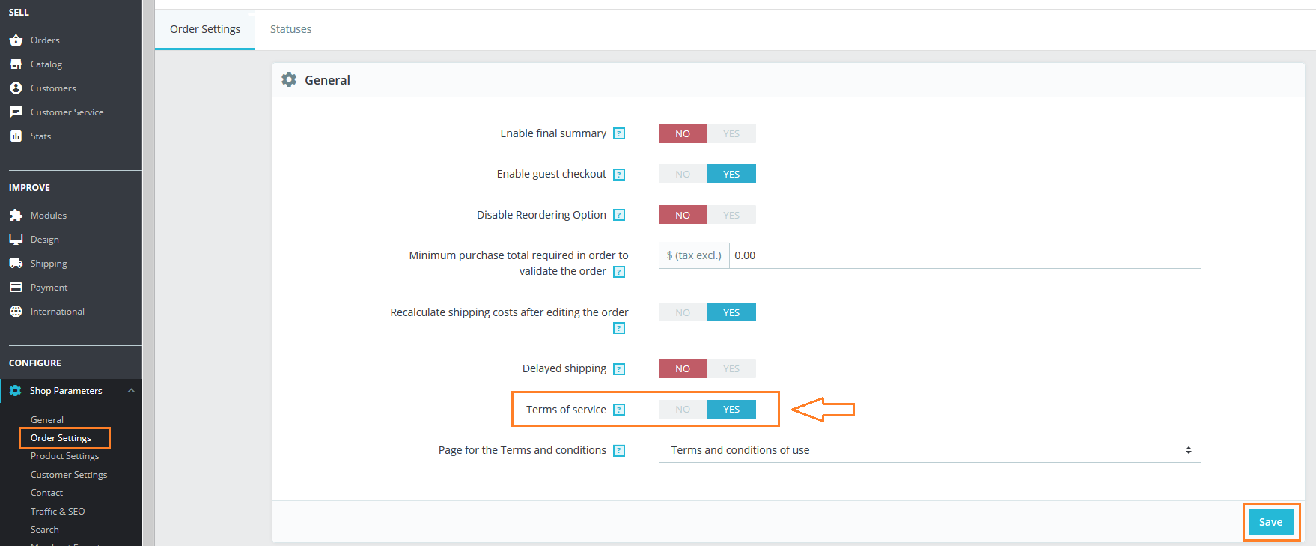
Task: Click the minimum purchase total input field
Action: (x=964, y=255)
